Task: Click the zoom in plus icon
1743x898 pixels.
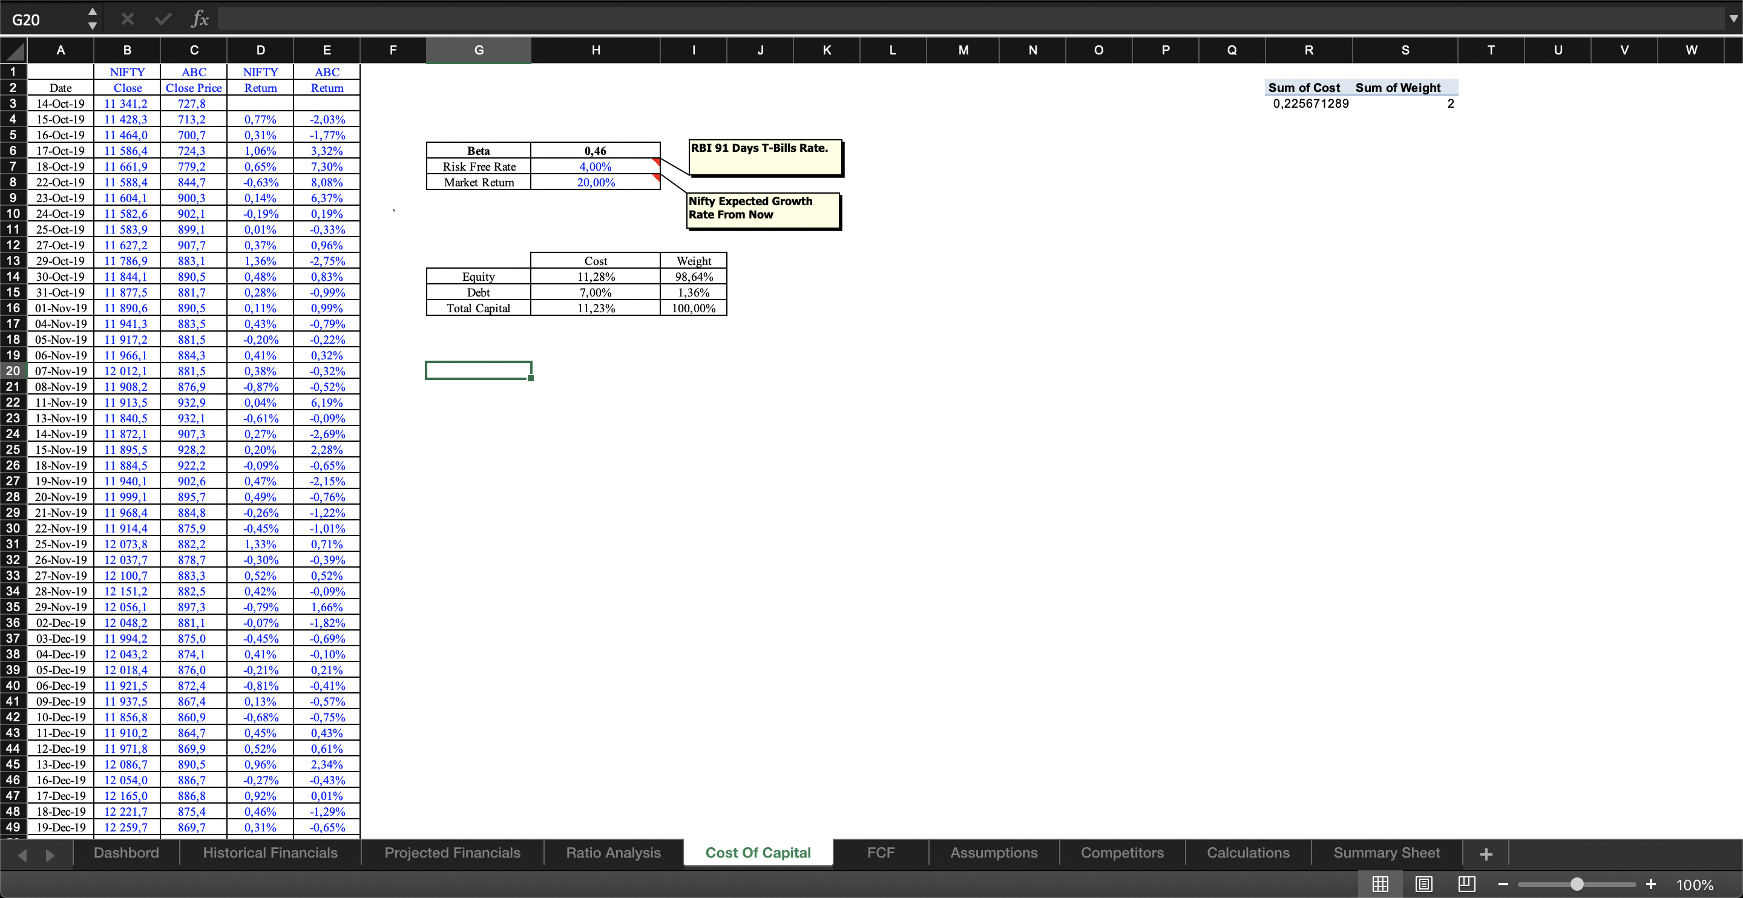Action: (x=1651, y=884)
